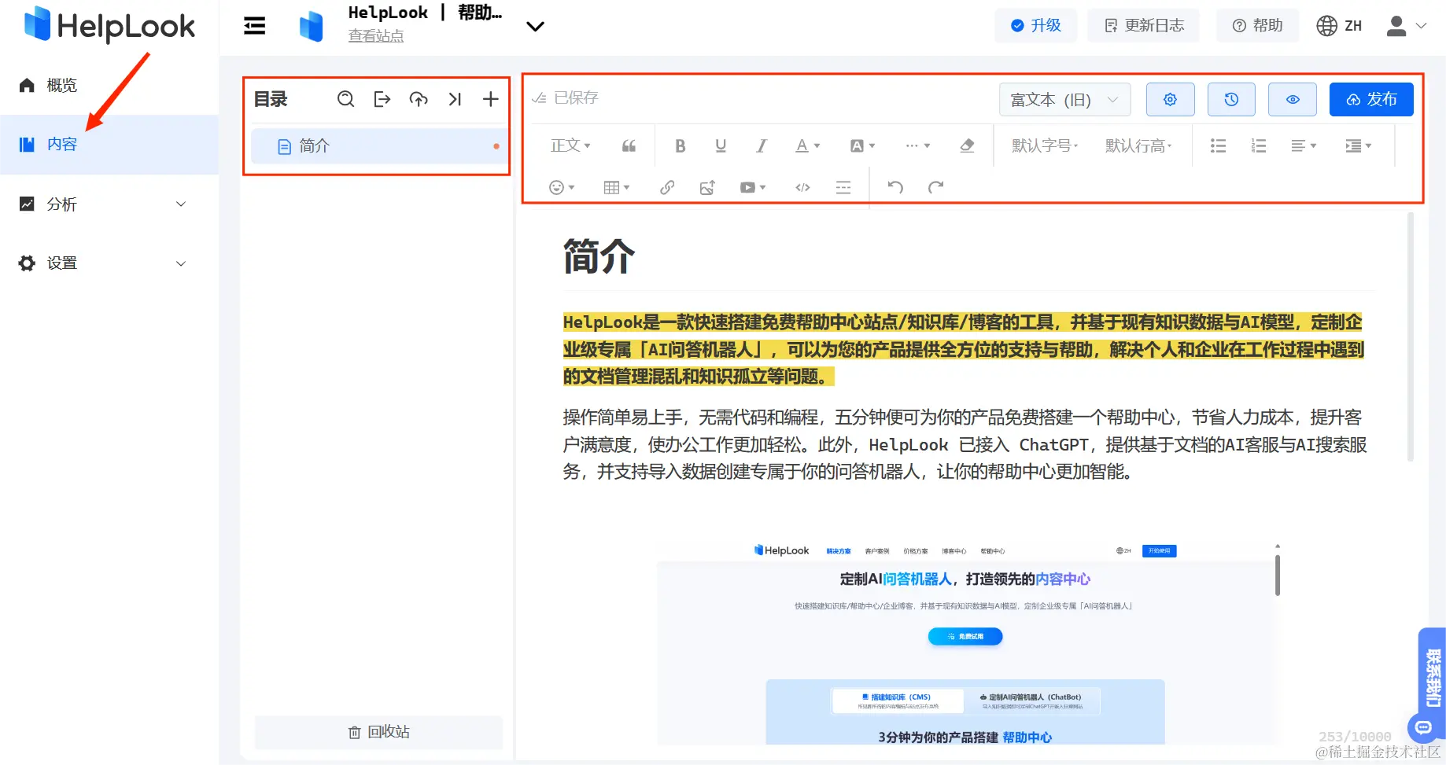Insert a code block
The width and height of the screenshot is (1446, 765).
pyautogui.click(x=802, y=187)
